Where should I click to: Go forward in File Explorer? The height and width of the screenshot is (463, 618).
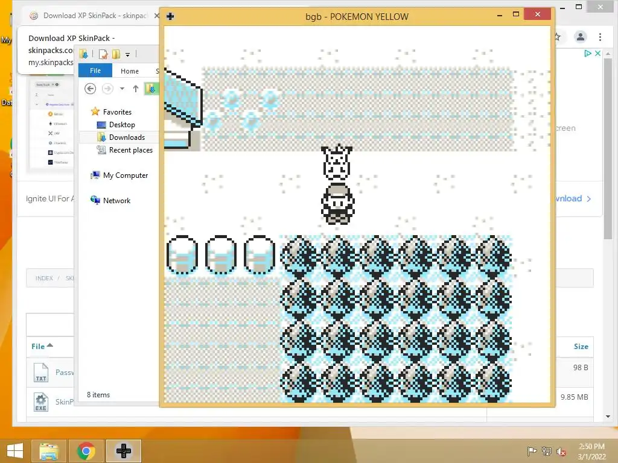(107, 89)
